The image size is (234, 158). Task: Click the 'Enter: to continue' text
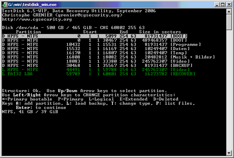tap(41, 108)
